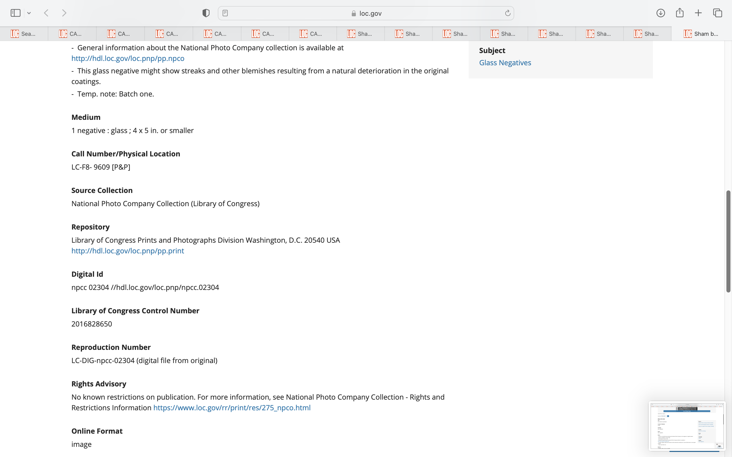The height and width of the screenshot is (457, 732).
Task: Go back with the back arrow
Action: pos(46,13)
